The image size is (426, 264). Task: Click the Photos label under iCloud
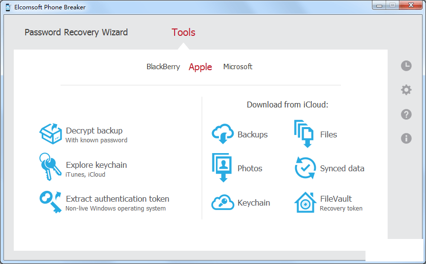click(250, 168)
